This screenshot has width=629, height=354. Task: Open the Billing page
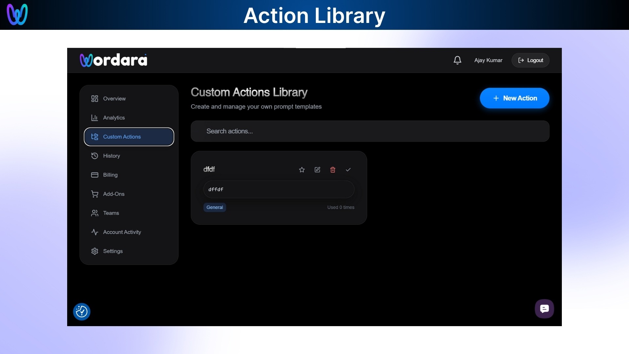point(110,175)
